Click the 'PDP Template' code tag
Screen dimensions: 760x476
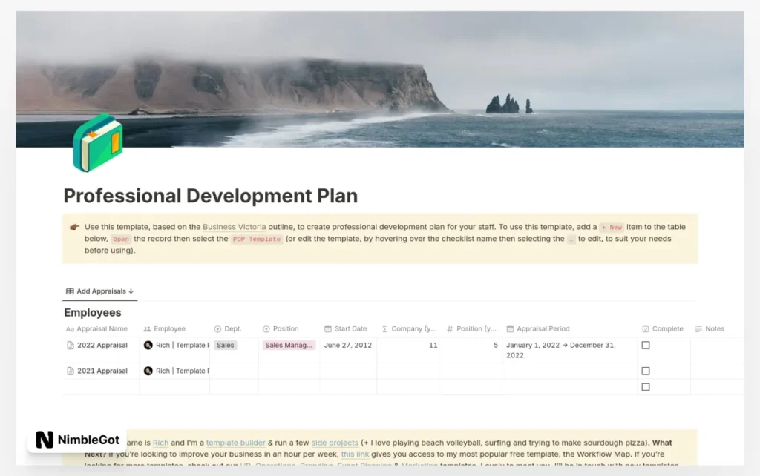[x=256, y=239]
